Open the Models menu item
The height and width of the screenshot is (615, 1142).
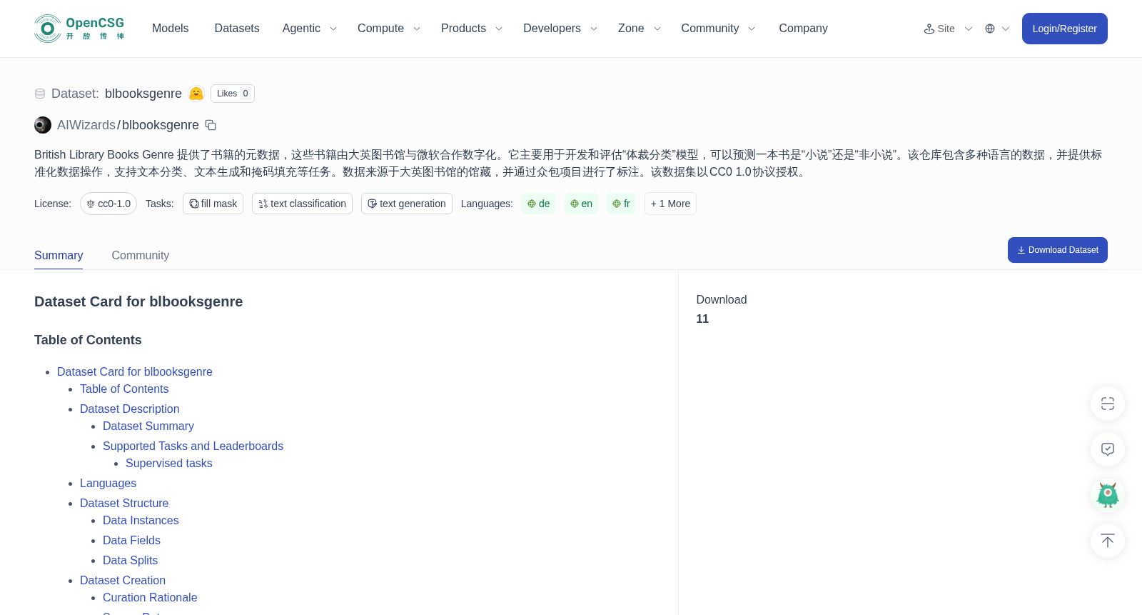pyautogui.click(x=171, y=29)
